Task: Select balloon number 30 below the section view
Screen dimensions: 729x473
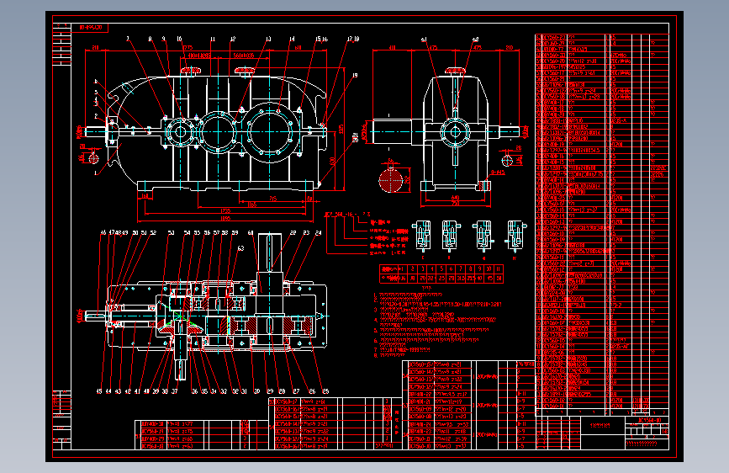Action: coord(256,391)
